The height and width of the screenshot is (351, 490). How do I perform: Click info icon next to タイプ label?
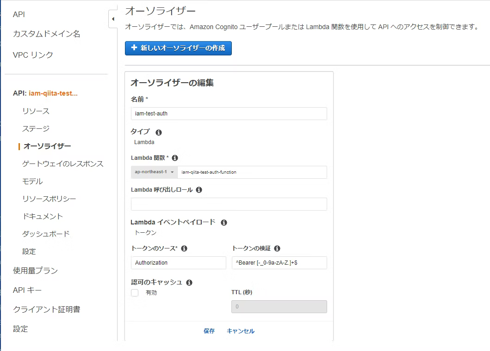pos(159,132)
